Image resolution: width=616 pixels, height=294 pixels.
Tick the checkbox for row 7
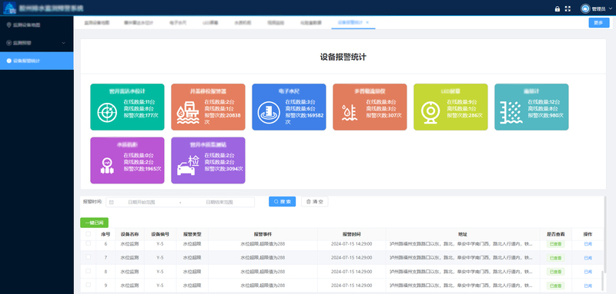tap(88, 257)
